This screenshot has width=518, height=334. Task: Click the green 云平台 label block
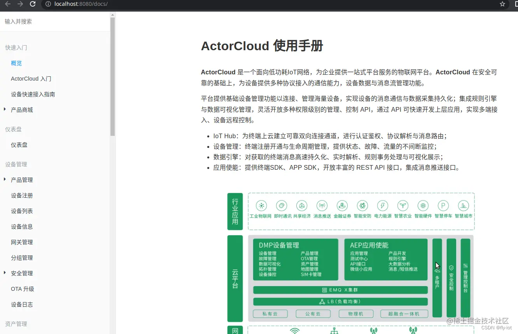click(235, 278)
